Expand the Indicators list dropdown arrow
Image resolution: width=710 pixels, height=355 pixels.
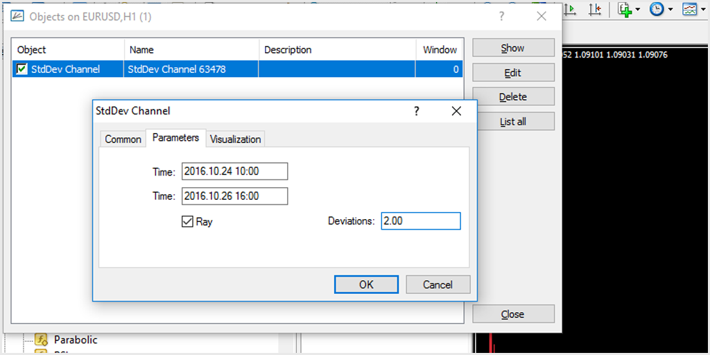(638, 10)
